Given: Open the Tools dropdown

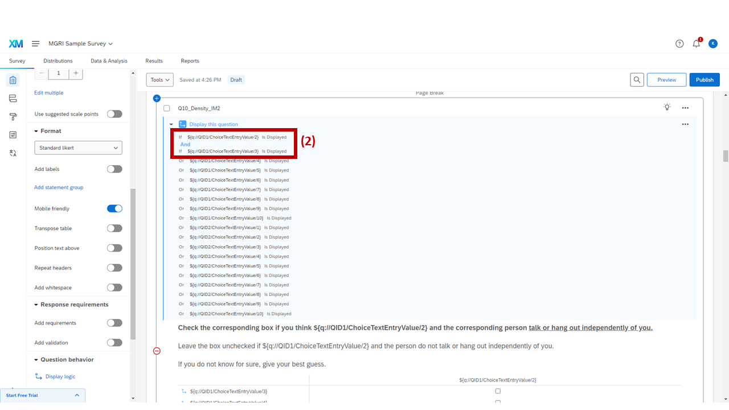Looking at the screenshot, I should coord(159,80).
